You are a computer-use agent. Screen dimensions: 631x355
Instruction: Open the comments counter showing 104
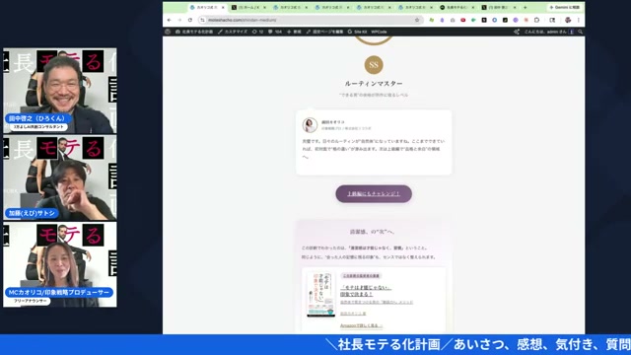click(275, 32)
